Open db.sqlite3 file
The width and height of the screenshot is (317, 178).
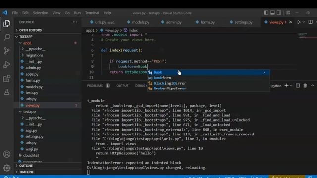(31, 155)
